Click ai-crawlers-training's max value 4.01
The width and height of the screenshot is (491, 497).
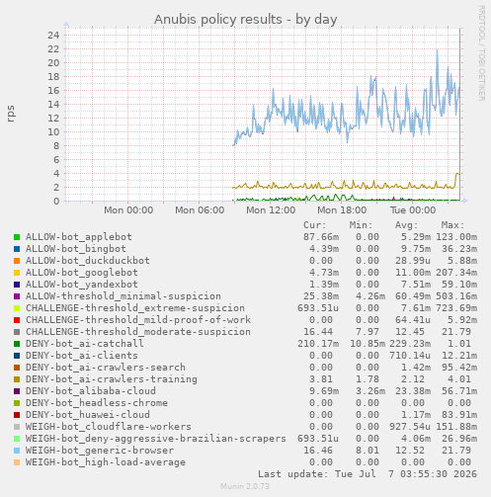pyautogui.click(x=459, y=379)
